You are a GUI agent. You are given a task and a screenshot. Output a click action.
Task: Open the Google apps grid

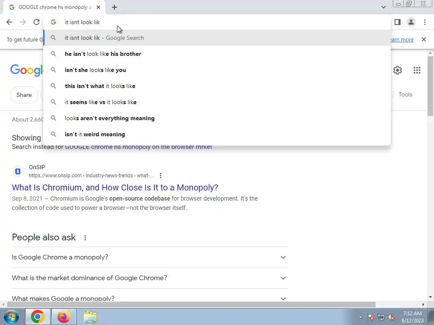click(417, 70)
